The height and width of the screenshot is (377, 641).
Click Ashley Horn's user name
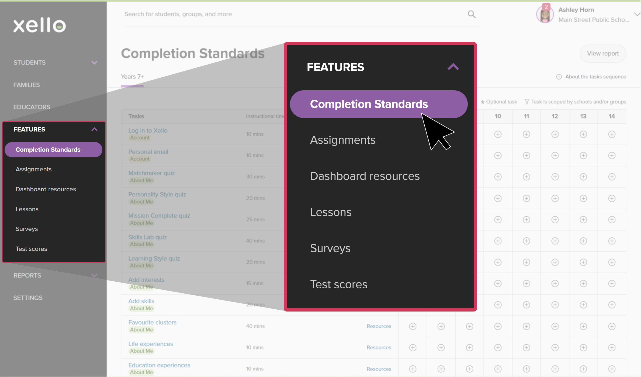tap(576, 10)
